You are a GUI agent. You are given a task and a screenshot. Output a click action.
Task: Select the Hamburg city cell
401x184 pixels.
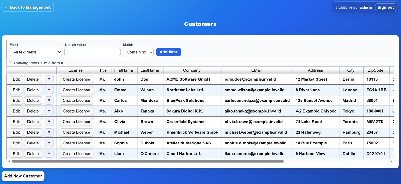click(352, 132)
